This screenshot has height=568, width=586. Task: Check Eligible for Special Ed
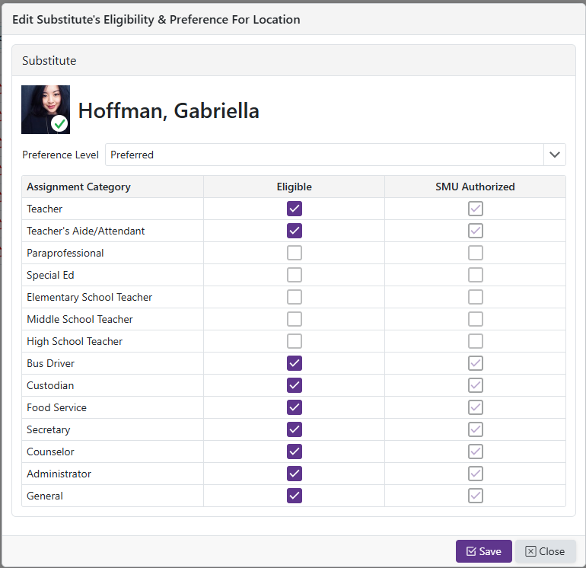[295, 275]
